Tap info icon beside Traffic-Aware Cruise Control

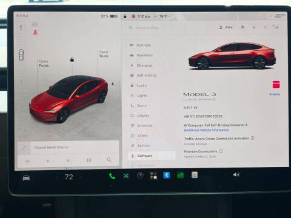[253, 138]
